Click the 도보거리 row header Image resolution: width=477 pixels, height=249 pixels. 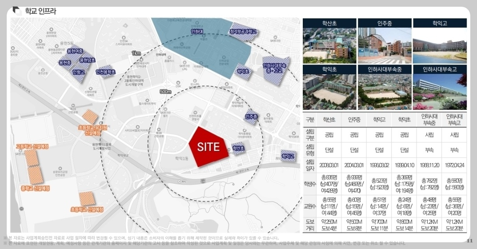[x=310, y=225]
